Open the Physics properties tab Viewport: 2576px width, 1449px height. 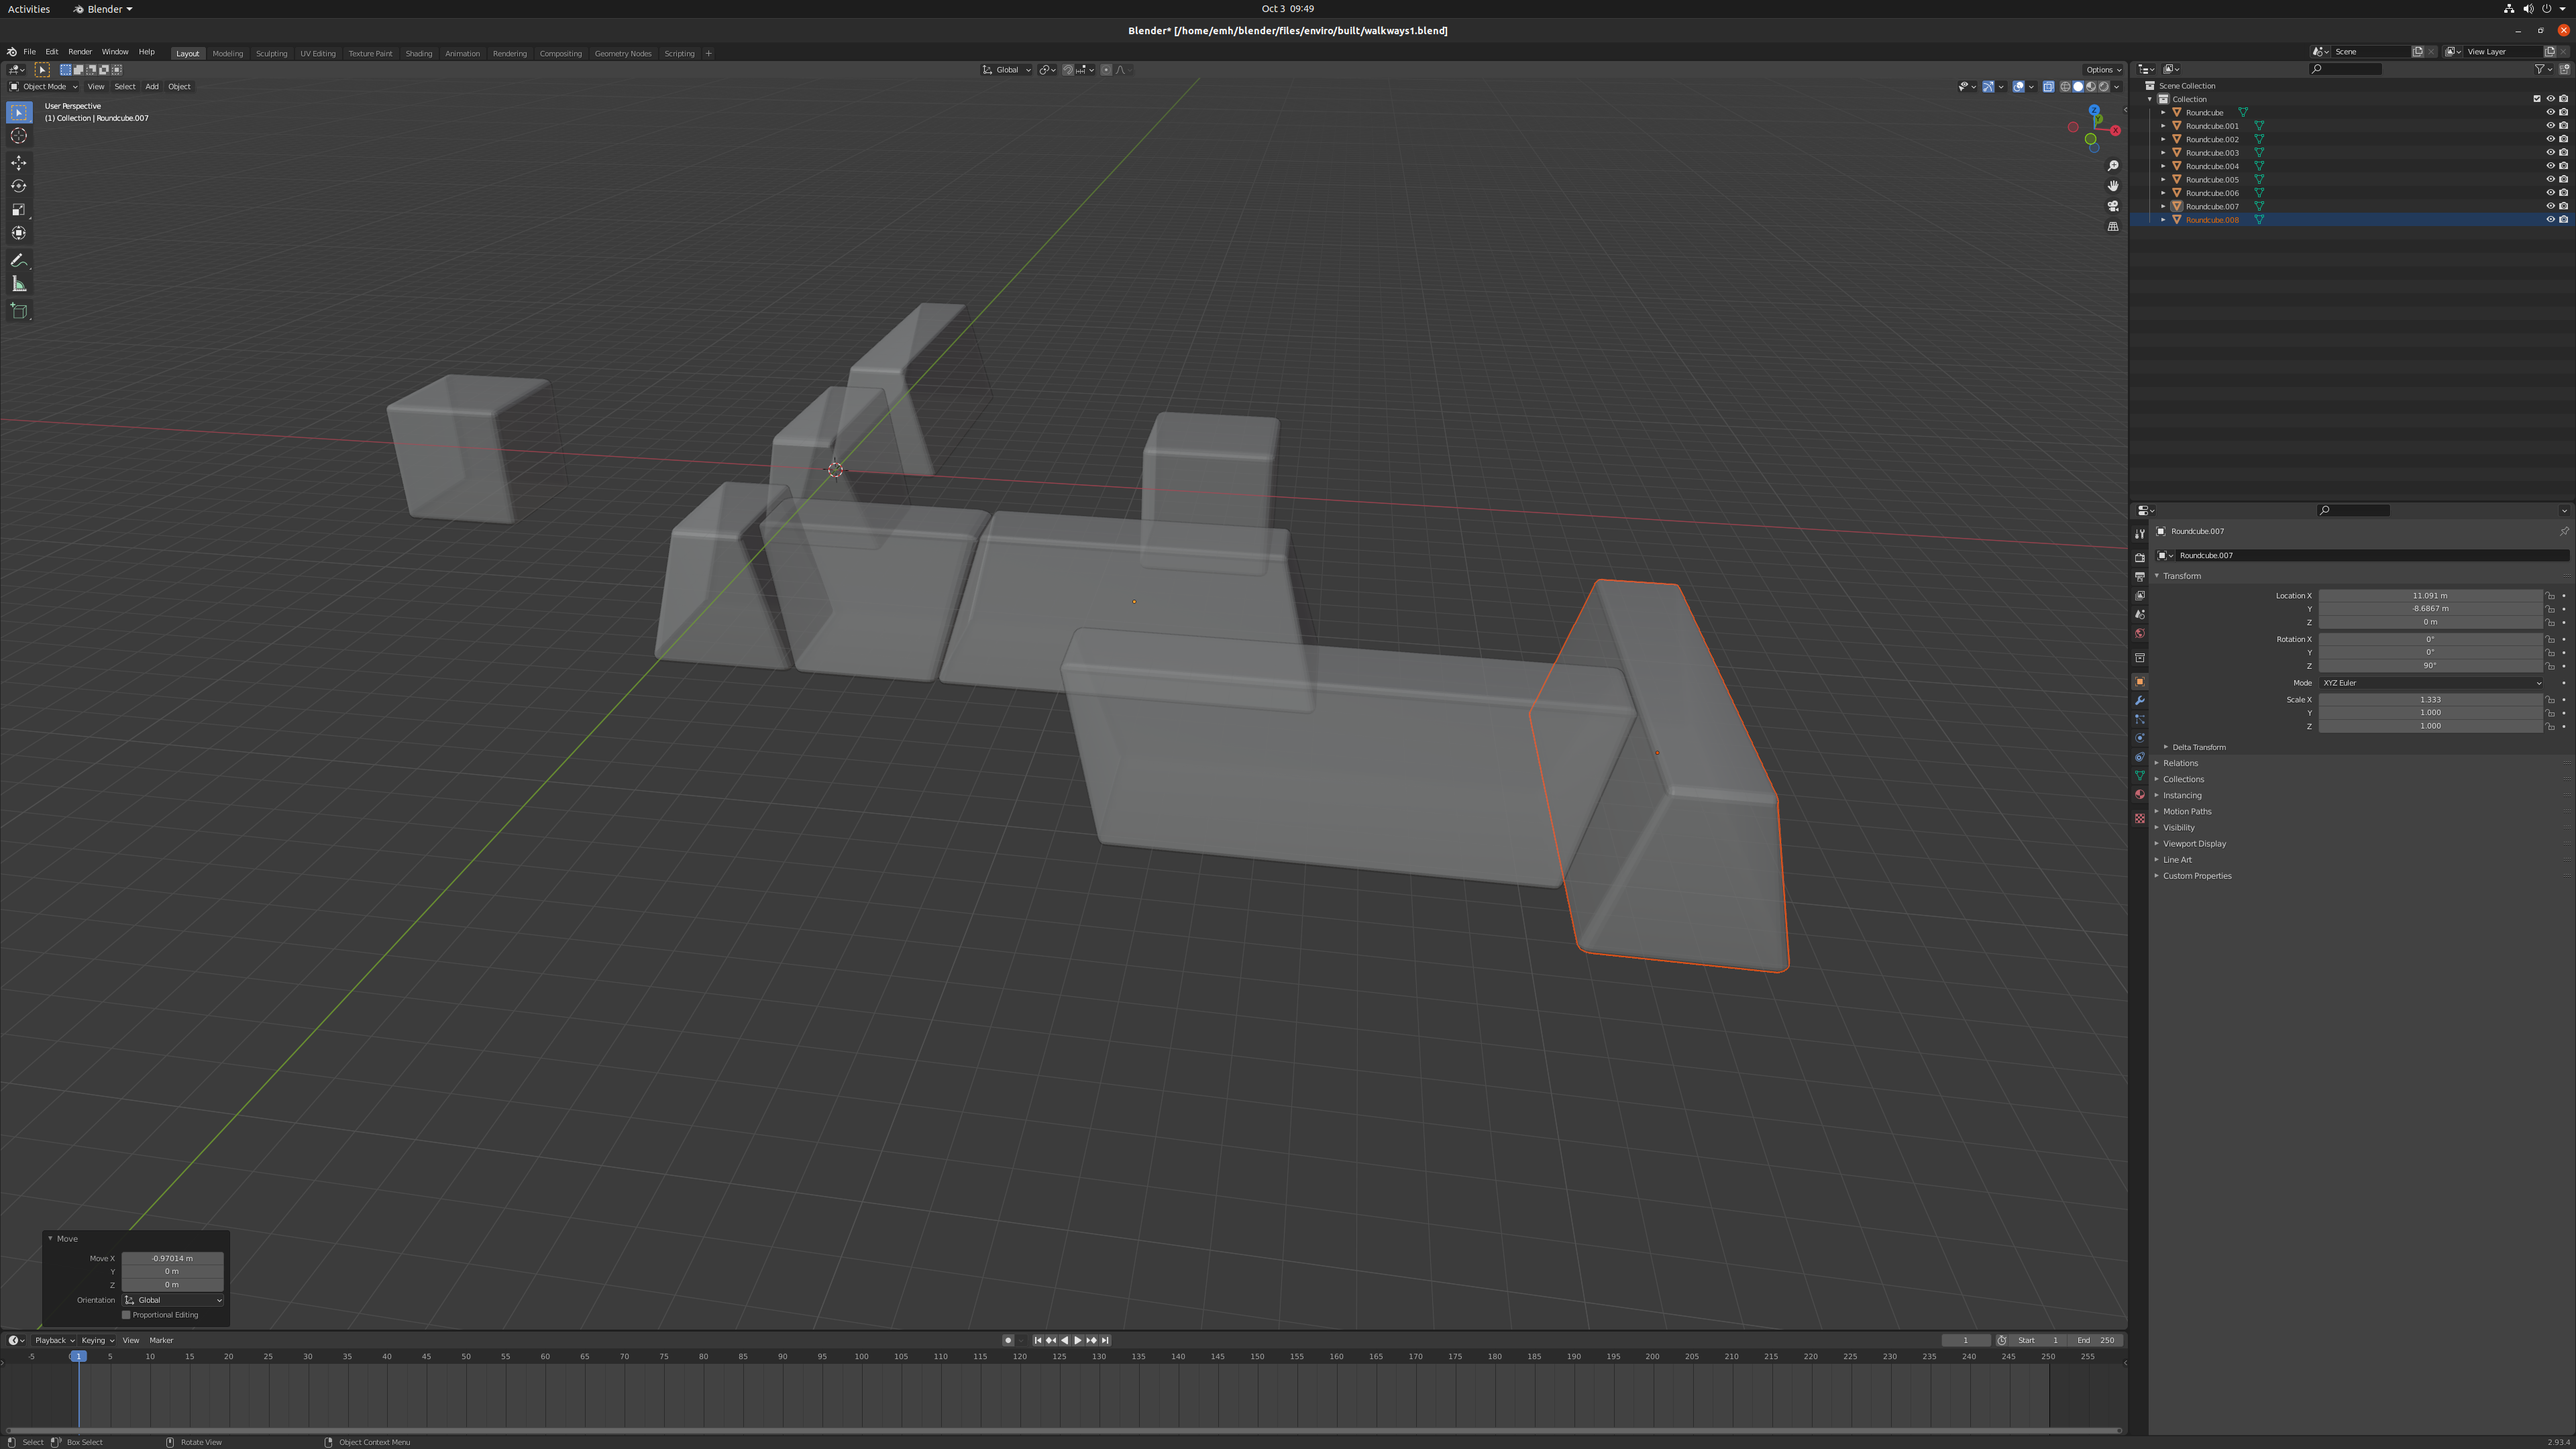(2140, 739)
